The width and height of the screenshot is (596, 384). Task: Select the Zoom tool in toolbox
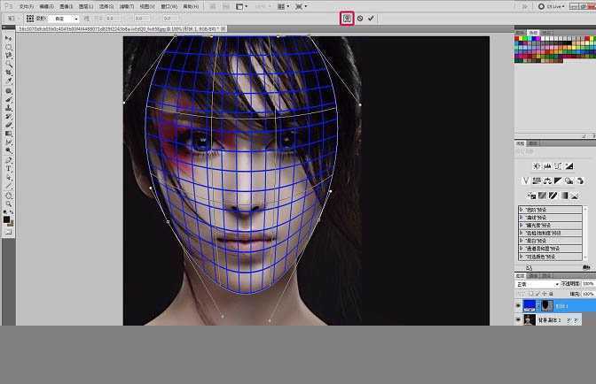tap(8, 204)
